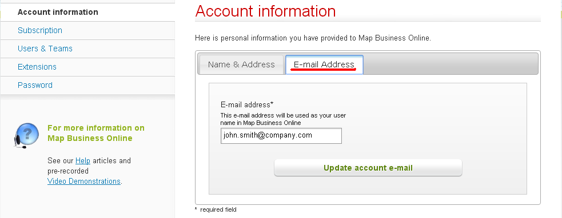The height and width of the screenshot is (218, 562).
Task: Click the 'See our' text before the Help link
Action: click(60, 161)
